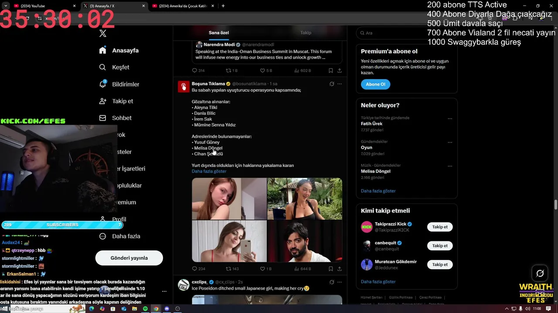Open top-left redhead photo in post
Viewport: 558px width, 313px height.
tap(229, 199)
